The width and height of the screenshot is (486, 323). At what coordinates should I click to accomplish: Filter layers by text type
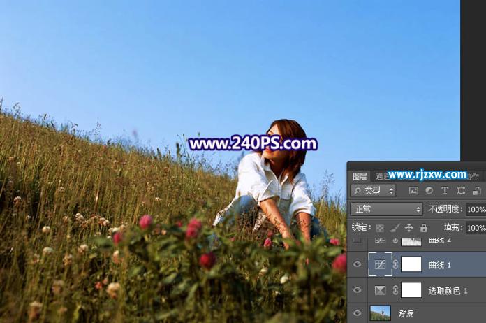coord(445,190)
